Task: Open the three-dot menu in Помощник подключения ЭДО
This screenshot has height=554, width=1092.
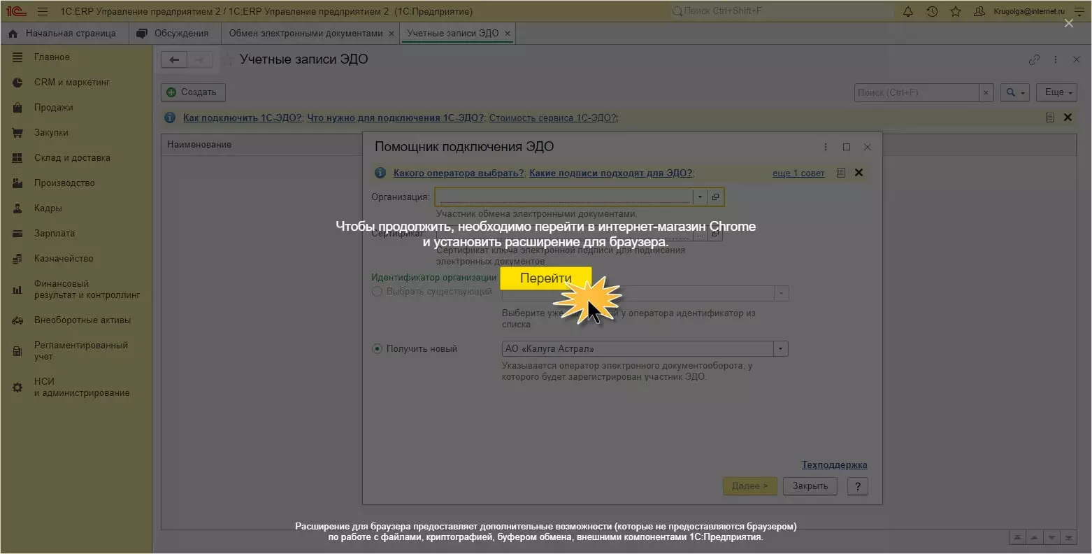Action: coord(826,147)
